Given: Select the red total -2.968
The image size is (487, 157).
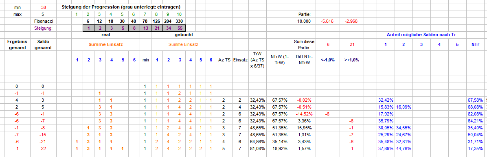Looking at the screenshot, I should (351, 22).
